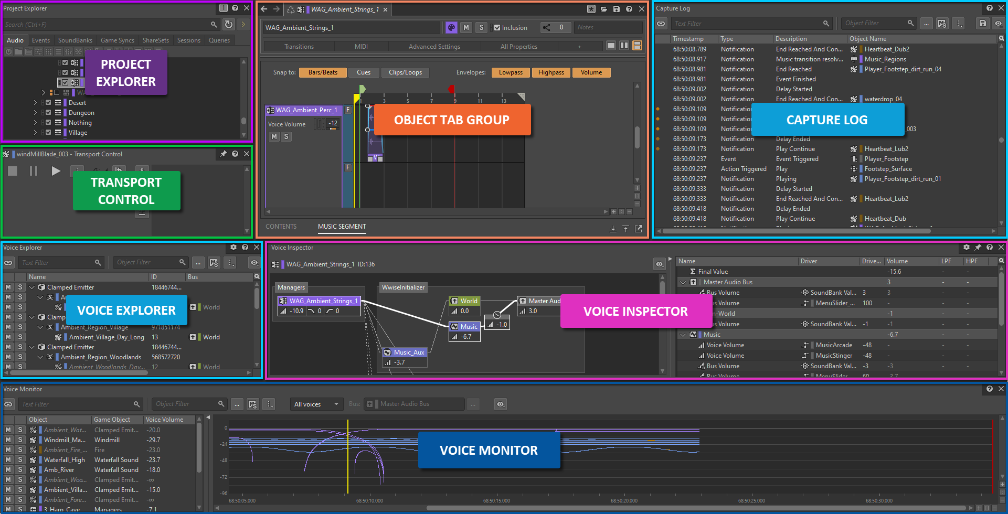
Task: Click the color palette icon beside object name
Action: pyautogui.click(x=451, y=28)
